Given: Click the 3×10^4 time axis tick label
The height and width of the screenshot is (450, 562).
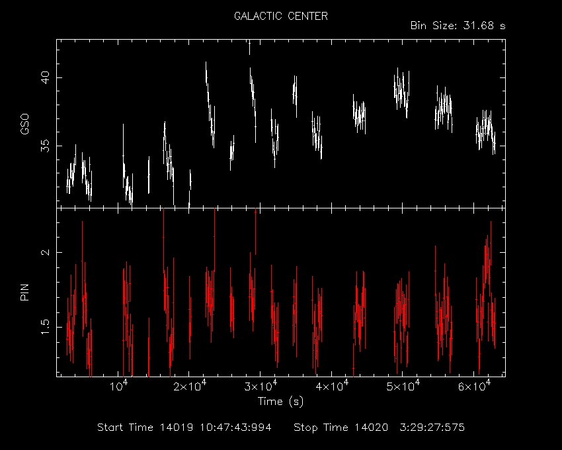Looking at the screenshot, I should coord(261,386).
